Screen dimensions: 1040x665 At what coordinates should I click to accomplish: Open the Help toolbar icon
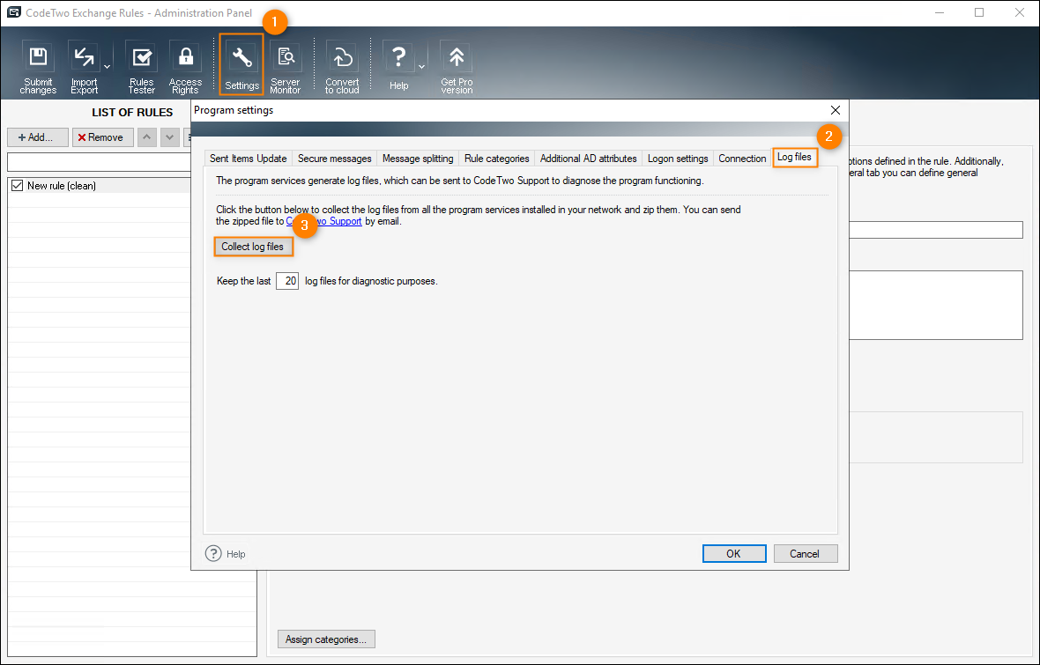[398, 67]
